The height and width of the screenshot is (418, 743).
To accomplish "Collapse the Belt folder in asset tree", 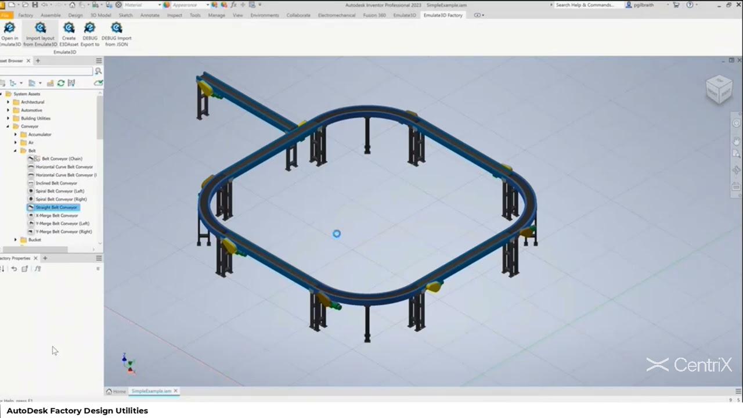I will click(16, 151).
